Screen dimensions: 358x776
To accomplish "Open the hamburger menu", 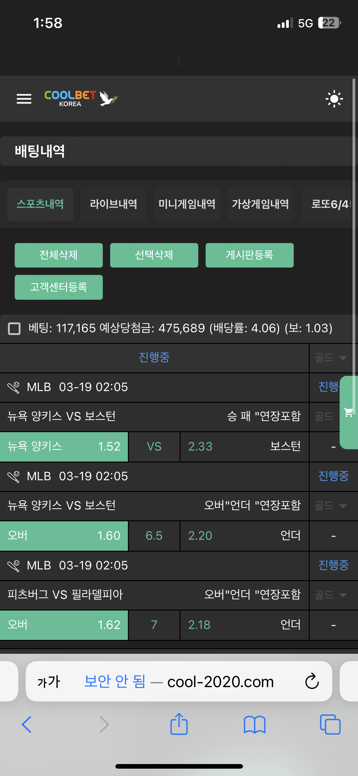I will pyautogui.click(x=24, y=99).
